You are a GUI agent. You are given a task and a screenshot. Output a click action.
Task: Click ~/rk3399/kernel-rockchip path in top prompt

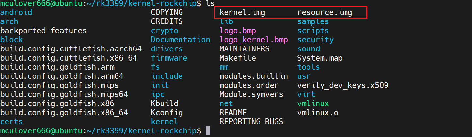click(142, 4)
